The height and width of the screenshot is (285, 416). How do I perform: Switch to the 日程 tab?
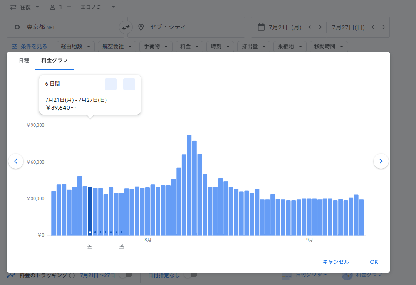[24, 61]
